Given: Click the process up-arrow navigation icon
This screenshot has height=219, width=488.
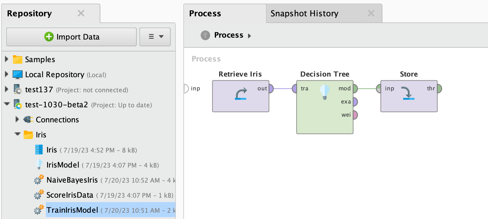Looking at the screenshot, I should (x=205, y=35).
